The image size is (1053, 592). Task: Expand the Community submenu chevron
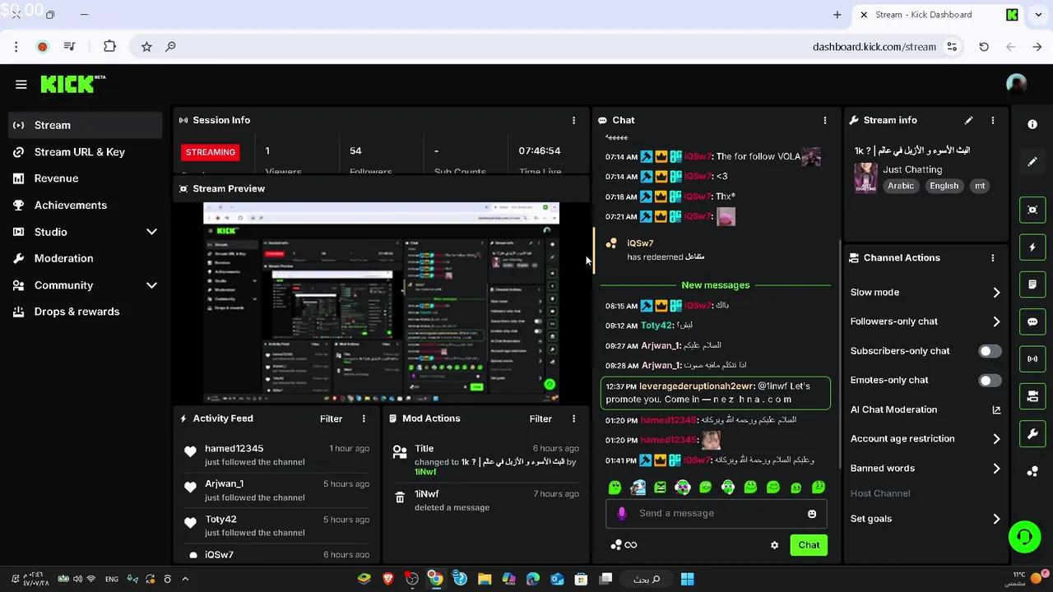click(151, 285)
